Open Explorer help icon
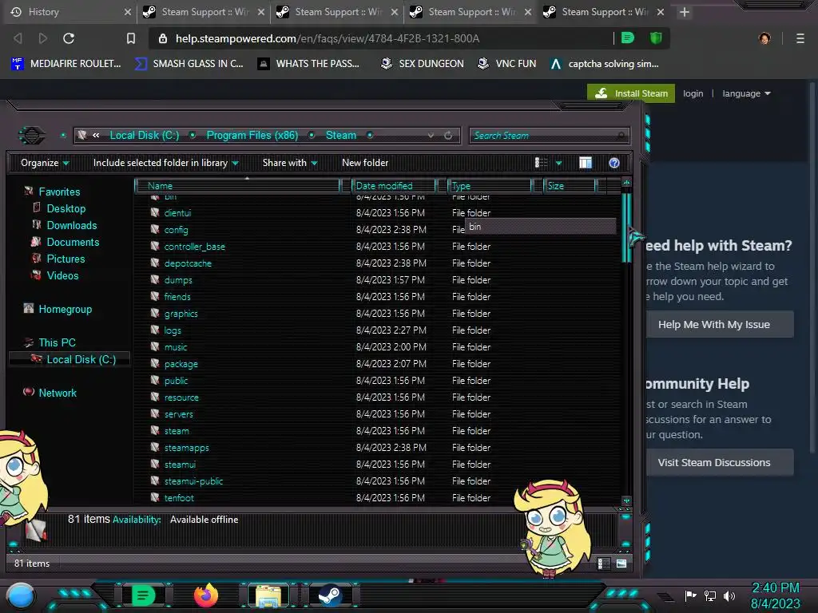 [614, 163]
